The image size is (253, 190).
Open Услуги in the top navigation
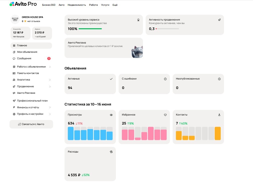(x=105, y=5)
